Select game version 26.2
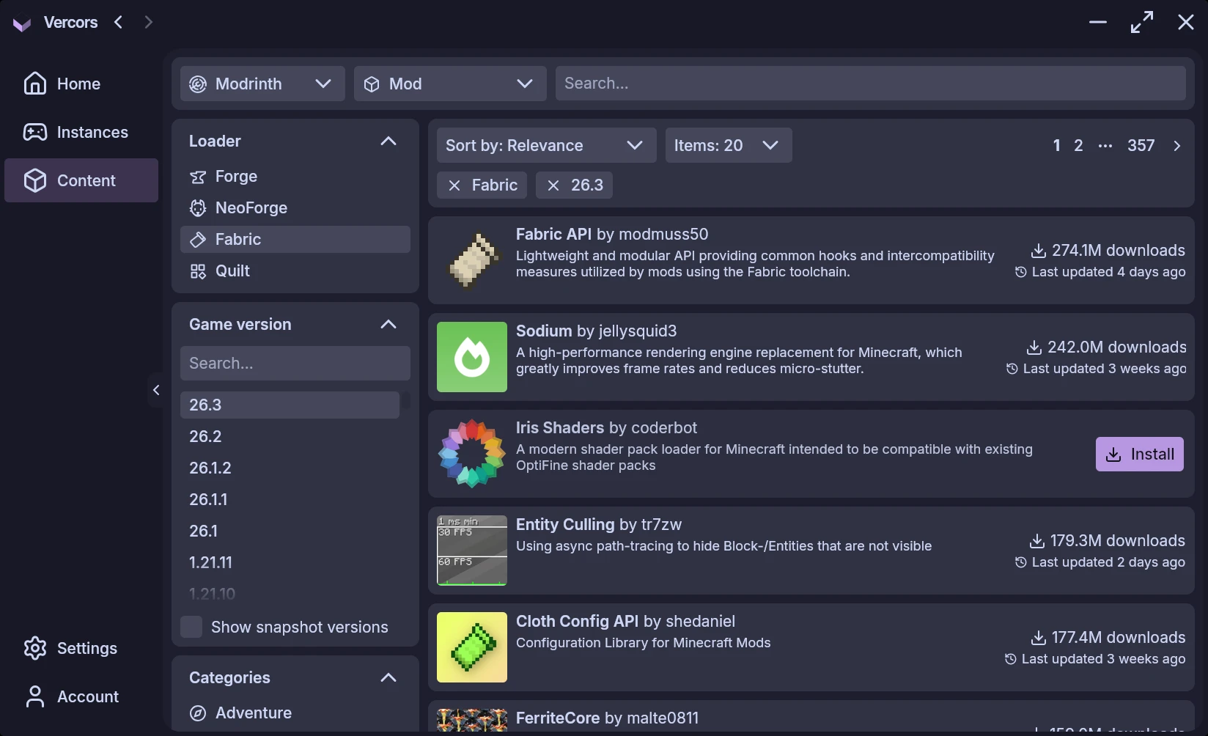Screen dimensions: 1208x736 click(290, 436)
